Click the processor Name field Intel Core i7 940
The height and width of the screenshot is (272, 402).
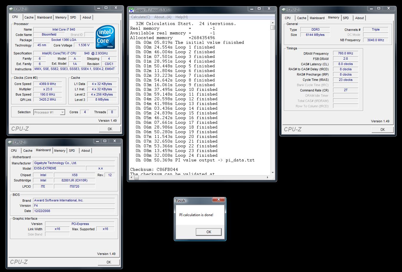point(64,29)
